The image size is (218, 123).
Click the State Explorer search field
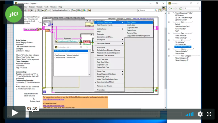[192, 9]
